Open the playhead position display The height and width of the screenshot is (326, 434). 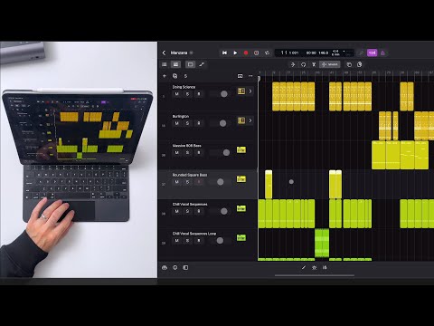click(x=289, y=53)
